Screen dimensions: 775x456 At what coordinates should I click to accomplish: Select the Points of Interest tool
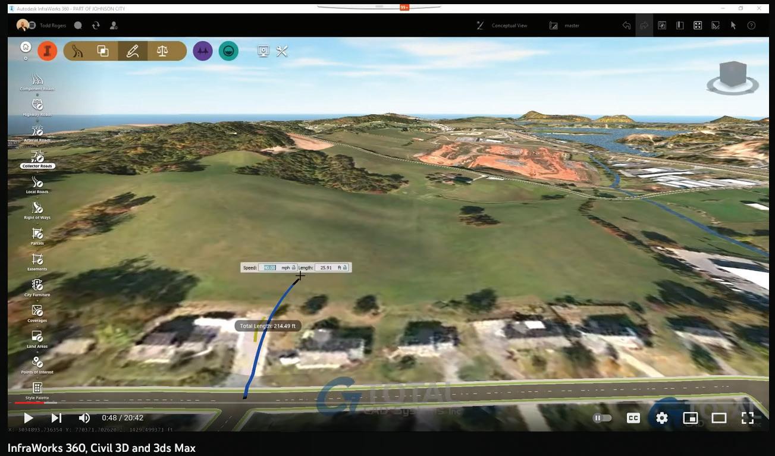(37, 364)
